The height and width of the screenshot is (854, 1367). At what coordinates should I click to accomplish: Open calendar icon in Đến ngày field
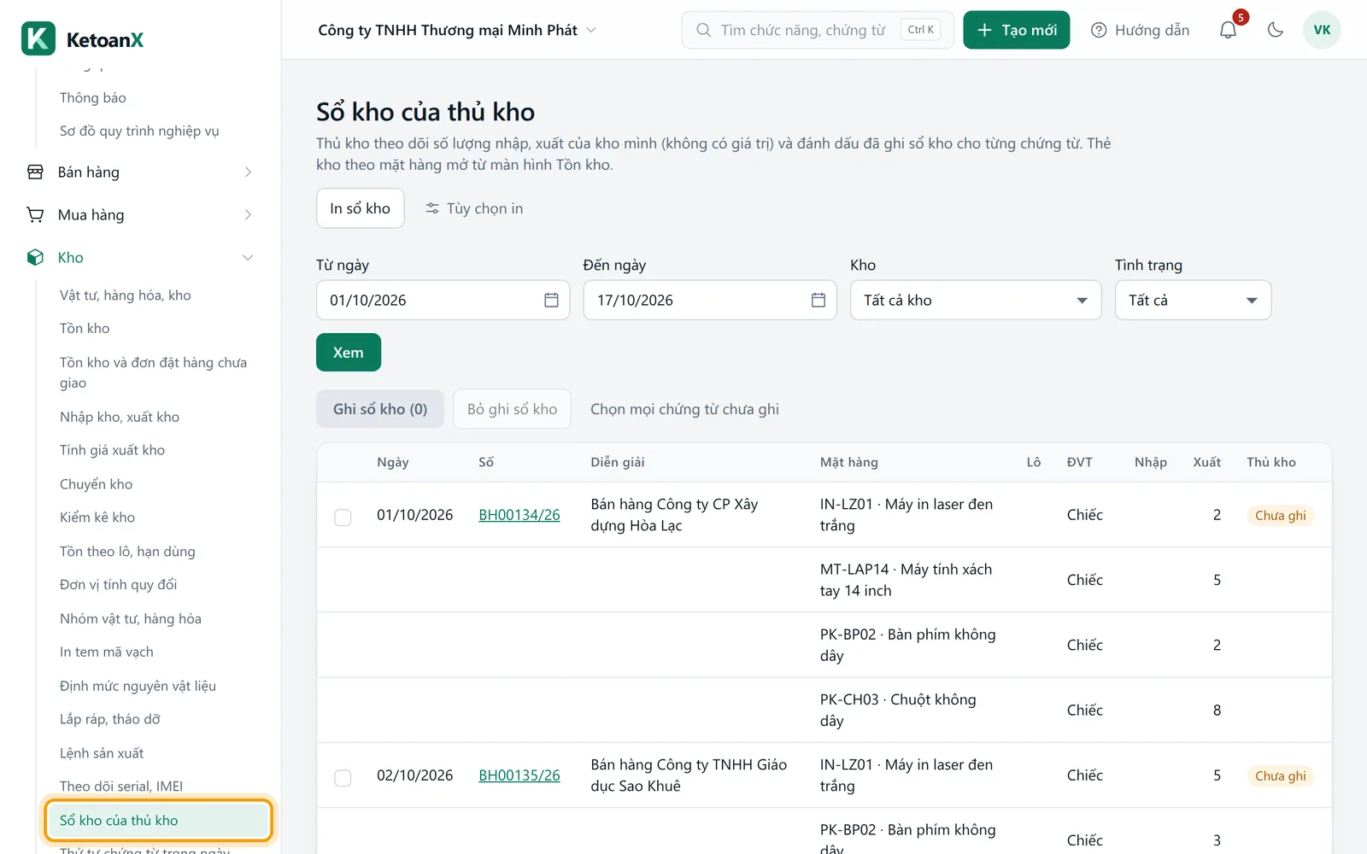tap(818, 300)
